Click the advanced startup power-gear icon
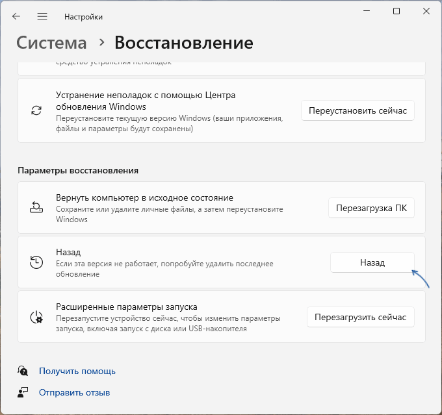 pyautogui.click(x=36, y=317)
